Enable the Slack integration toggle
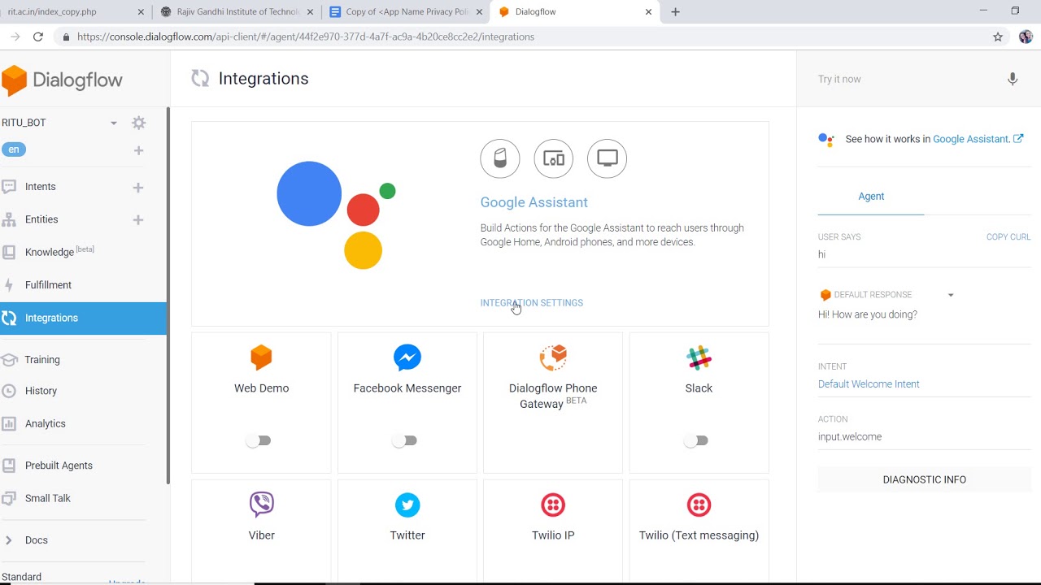 (x=696, y=440)
